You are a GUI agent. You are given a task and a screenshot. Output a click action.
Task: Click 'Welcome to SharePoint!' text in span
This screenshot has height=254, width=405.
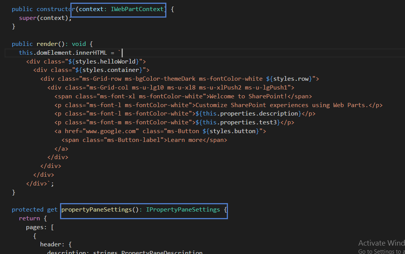248,97
